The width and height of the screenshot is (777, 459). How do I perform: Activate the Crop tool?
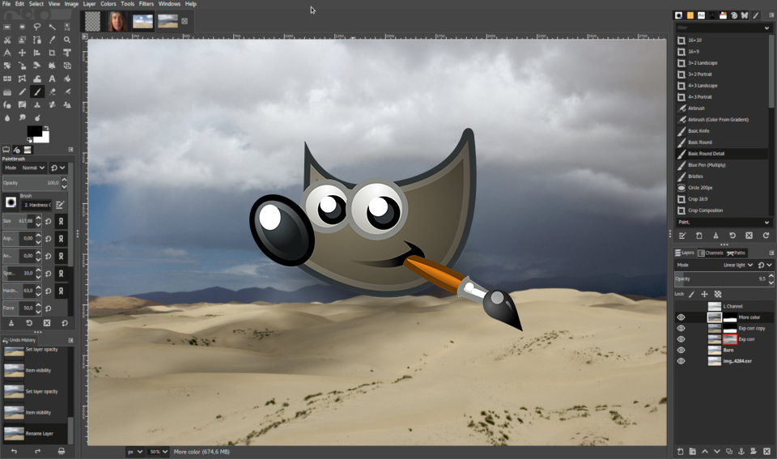point(52,53)
